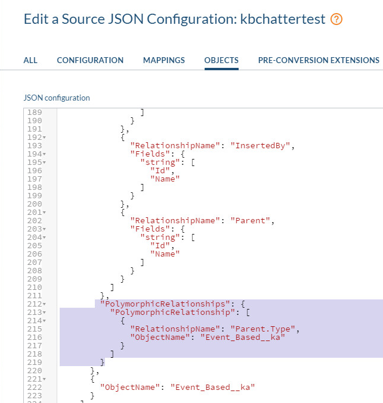Fold the object at line 214

[x=44, y=321]
